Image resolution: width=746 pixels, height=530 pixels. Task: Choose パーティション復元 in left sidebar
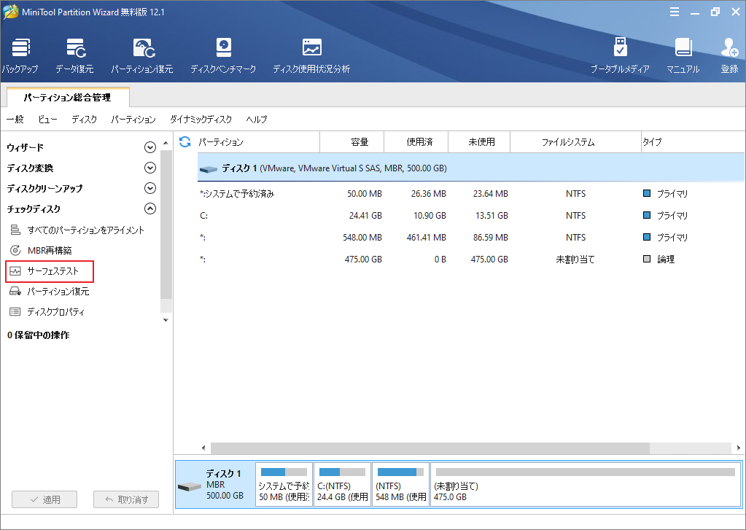coord(50,291)
